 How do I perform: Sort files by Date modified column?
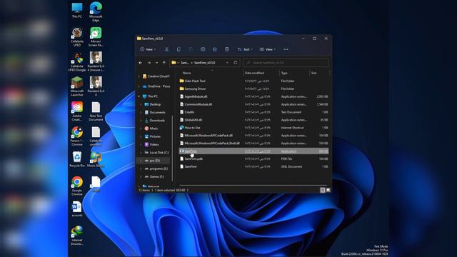click(x=254, y=73)
